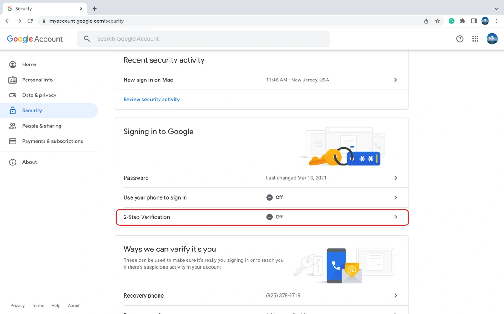Open Data & privacy in the sidebar

pyautogui.click(x=49, y=95)
